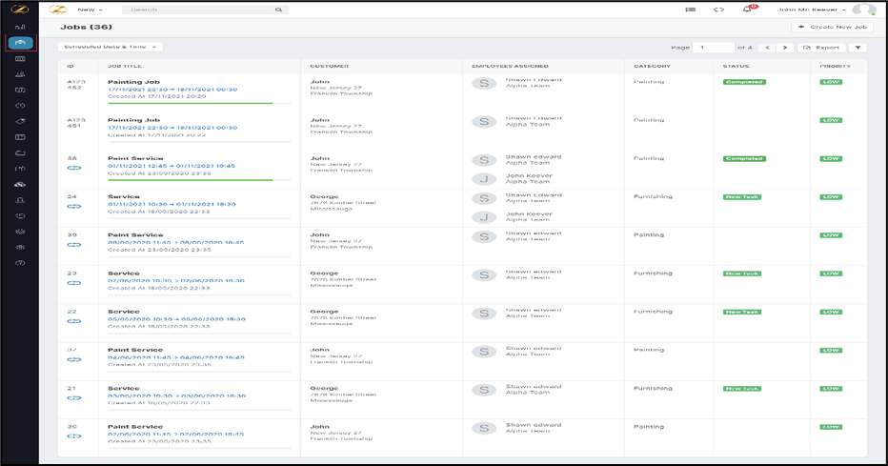Select the highlighted Jobs icon in sidebar
The width and height of the screenshot is (888, 466).
(x=20, y=43)
